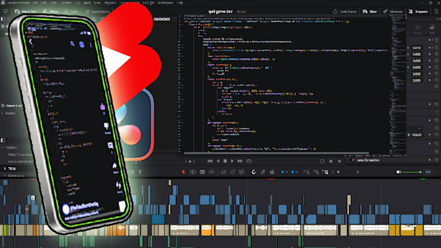Click the Replace Clip icon
The height and width of the screenshot is (248, 441).
pos(242,172)
